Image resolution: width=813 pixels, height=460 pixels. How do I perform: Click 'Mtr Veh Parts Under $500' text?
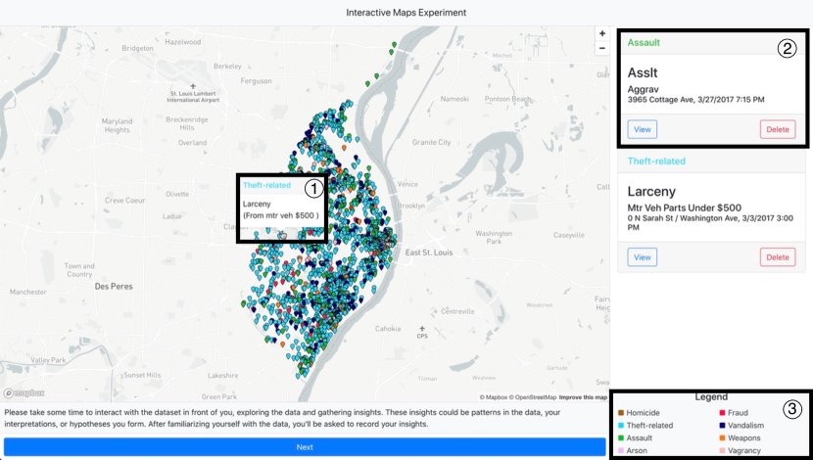tap(685, 207)
